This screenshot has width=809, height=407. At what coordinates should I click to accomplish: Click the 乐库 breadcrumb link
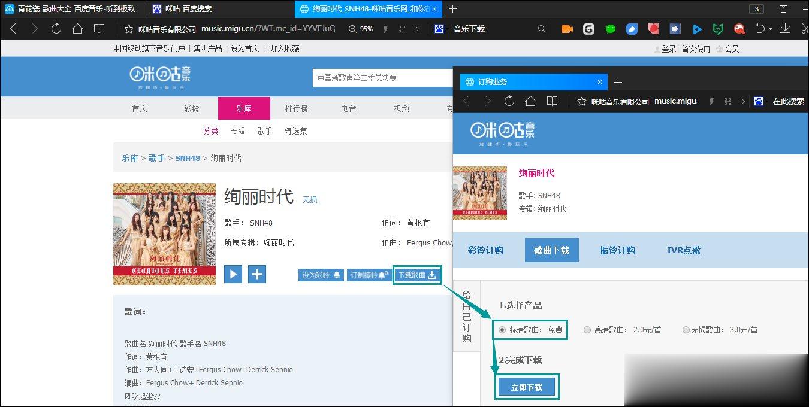(x=130, y=158)
